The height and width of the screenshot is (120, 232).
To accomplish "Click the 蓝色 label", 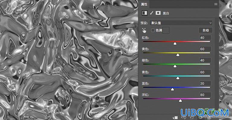I will click(145, 84).
